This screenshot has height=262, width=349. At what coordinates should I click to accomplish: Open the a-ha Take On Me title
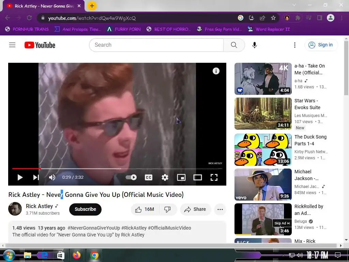[x=309, y=69]
